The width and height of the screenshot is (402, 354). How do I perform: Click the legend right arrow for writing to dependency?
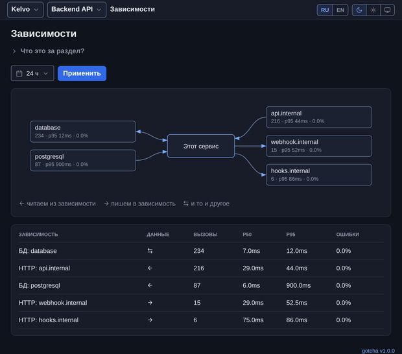tap(106, 204)
